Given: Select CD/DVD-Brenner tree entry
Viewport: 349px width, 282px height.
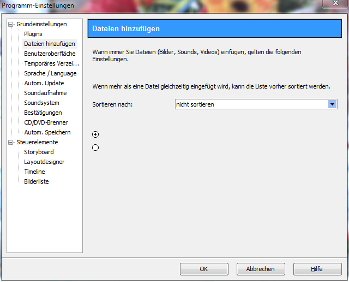Looking at the screenshot, I should pos(46,123).
